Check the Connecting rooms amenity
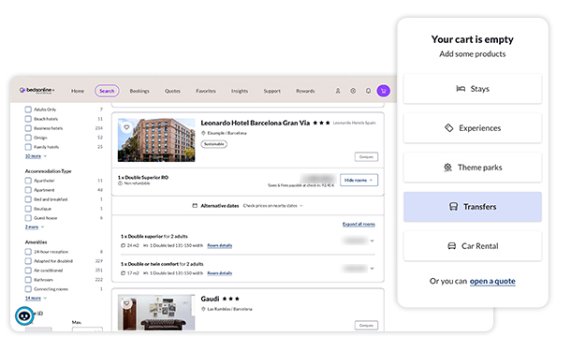Viewport: 571px width, 351px height. coord(28,289)
